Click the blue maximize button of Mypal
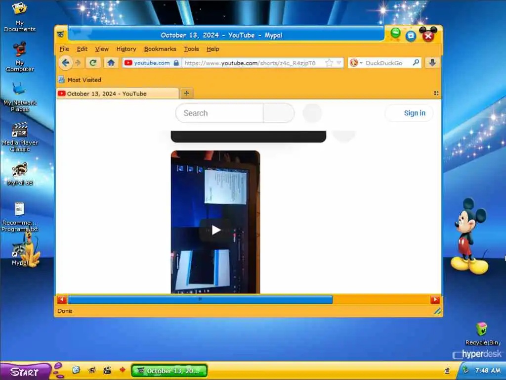The image size is (506, 380). (x=411, y=36)
